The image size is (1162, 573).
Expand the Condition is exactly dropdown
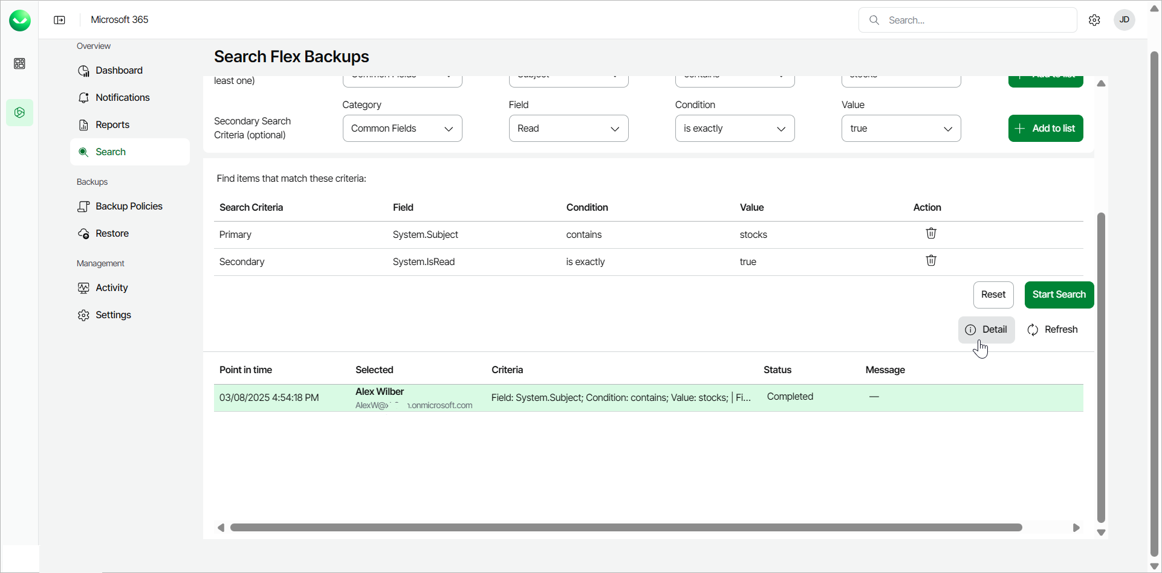pyautogui.click(x=735, y=129)
